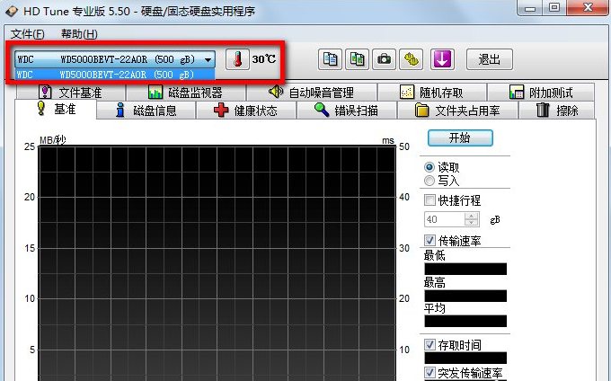Save screenshot using camera icon
The width and height of the screenshot is (611, 381).
coord(384,59)
